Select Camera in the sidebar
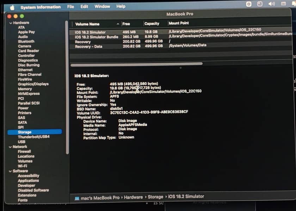The height and width of the screenshot is (211, 296). coord(25,46)
